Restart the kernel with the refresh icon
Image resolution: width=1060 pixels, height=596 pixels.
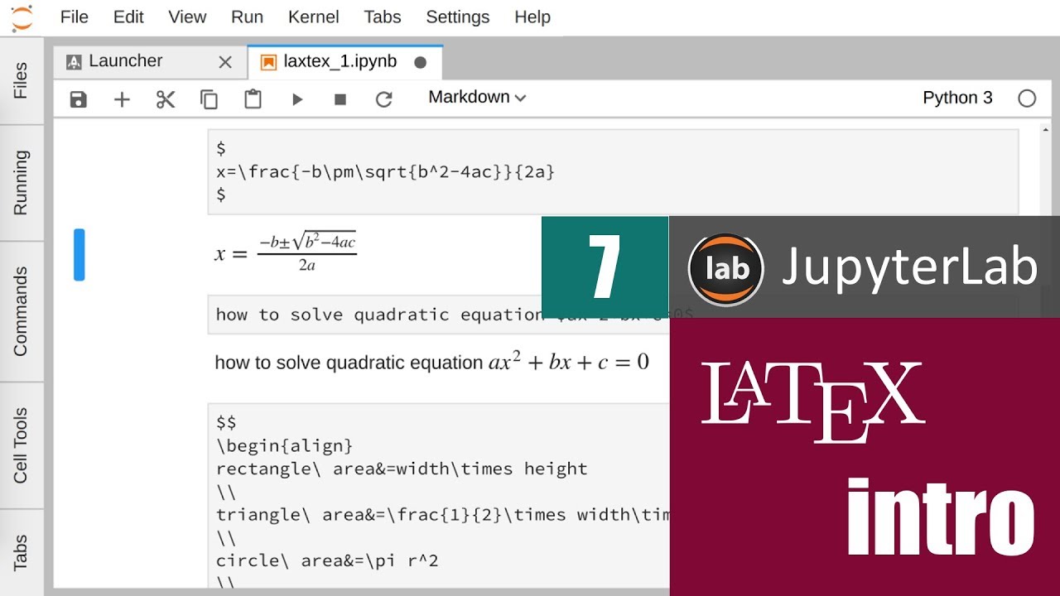(x=383, y=99)
